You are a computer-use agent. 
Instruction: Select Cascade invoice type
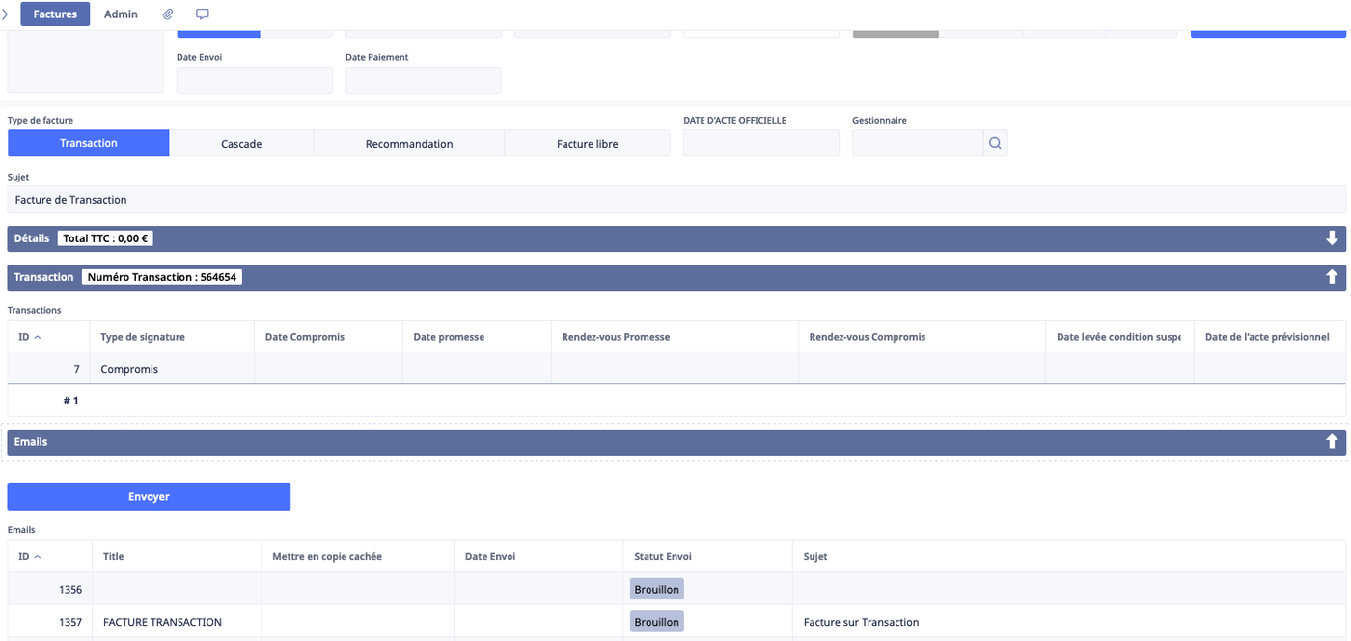click(x=241, y=144)
